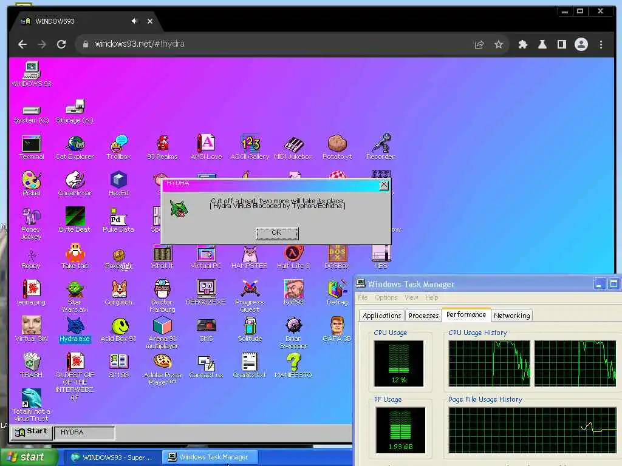Launch Cat Explorer browser icon

75,147
